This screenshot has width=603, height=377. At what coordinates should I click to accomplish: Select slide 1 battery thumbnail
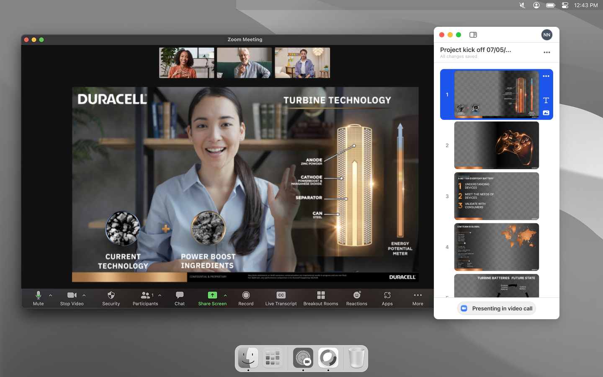coord(497,94)
